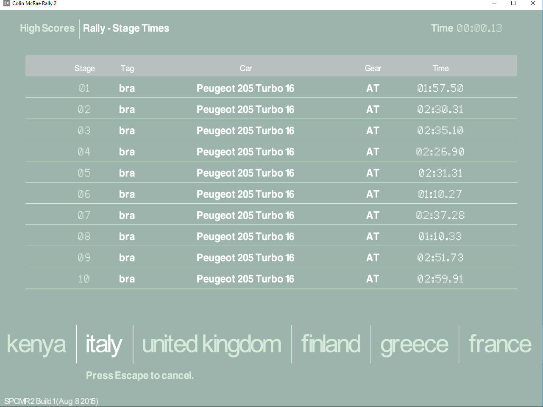The height and width of the screenshot is (407, 543).
Task: Click the Car column header
Action: coord(245,68)
